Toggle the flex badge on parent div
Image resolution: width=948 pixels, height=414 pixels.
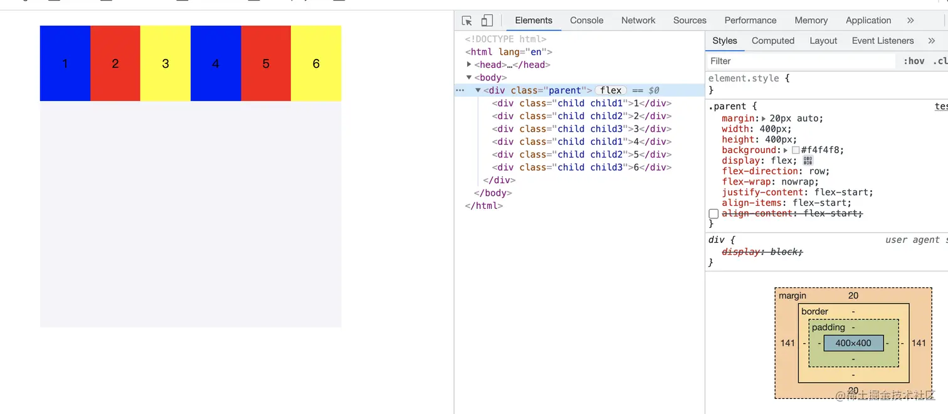pos(611,90)
